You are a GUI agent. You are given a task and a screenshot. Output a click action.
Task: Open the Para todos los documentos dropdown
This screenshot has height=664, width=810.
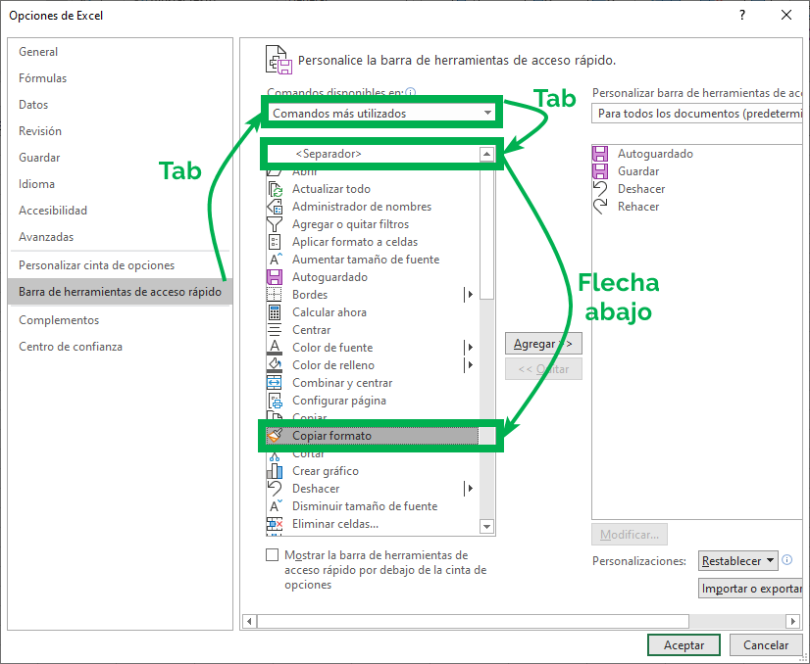point(697,113)
